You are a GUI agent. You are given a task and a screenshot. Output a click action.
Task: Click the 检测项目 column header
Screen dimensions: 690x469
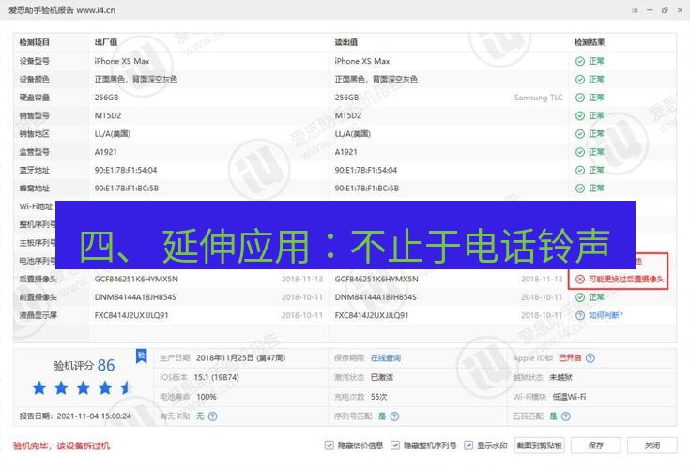pos(35,42)
